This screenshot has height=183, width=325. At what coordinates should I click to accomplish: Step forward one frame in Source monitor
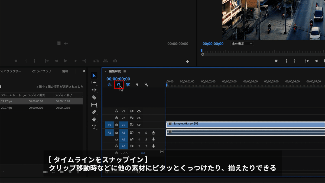(75, 61)
